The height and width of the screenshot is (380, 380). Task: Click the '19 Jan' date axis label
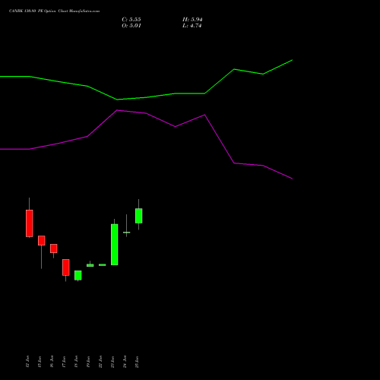(x=88, y=362)
